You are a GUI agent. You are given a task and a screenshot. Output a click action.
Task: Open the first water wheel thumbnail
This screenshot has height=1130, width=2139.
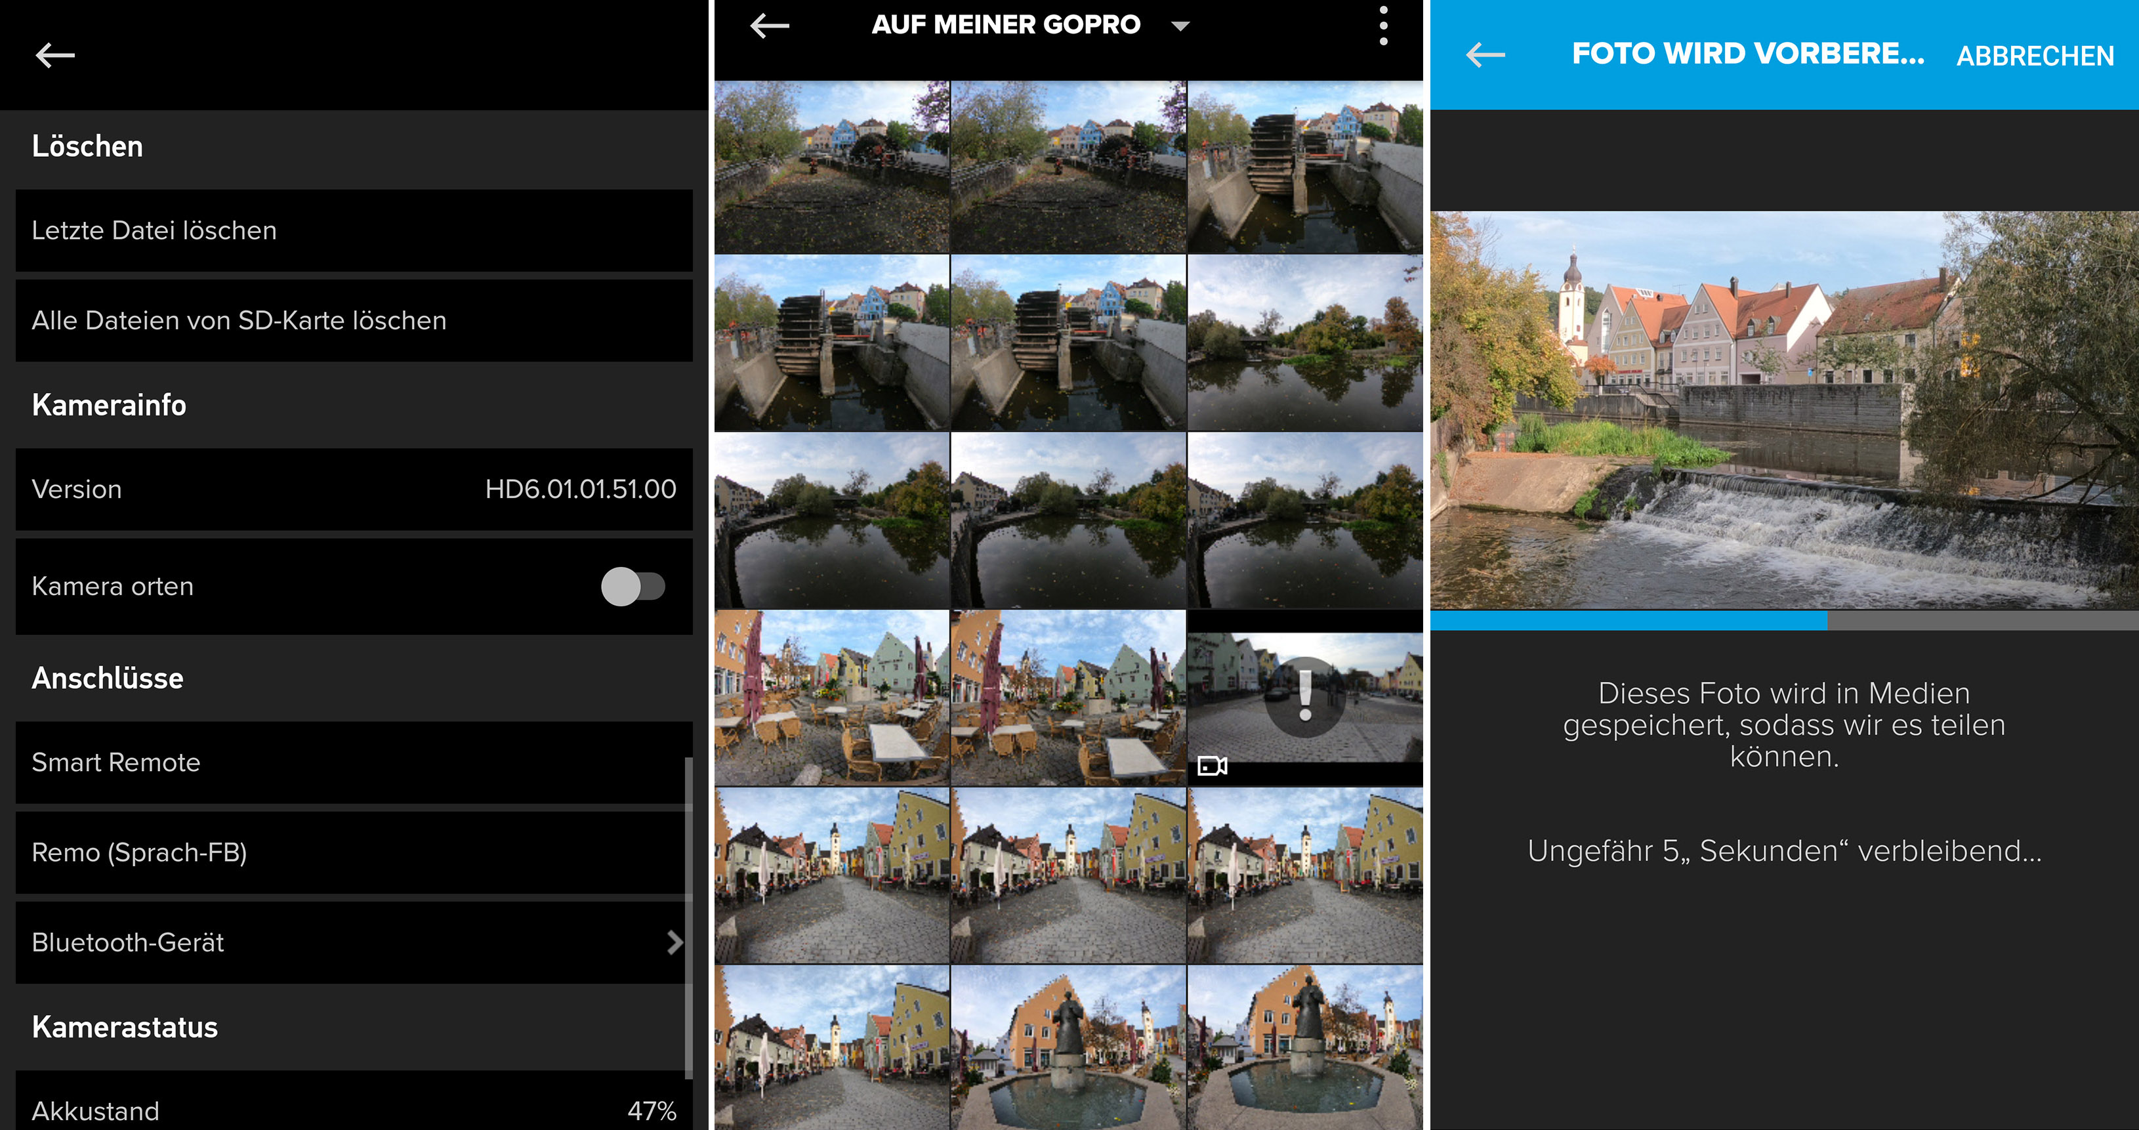(1304, 167)
